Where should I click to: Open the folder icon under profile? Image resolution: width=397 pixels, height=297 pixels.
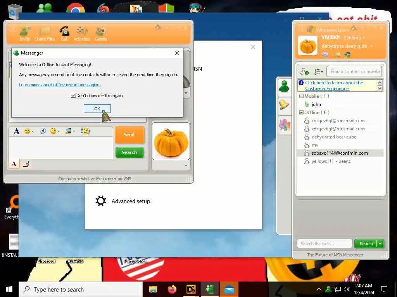click(337, 54)
